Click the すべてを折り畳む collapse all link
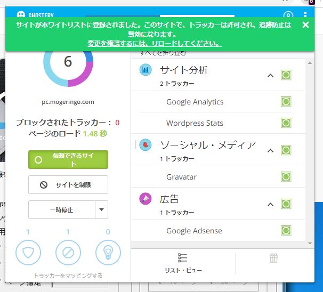Viewport: 323px width, 292px height. (163, 53)
